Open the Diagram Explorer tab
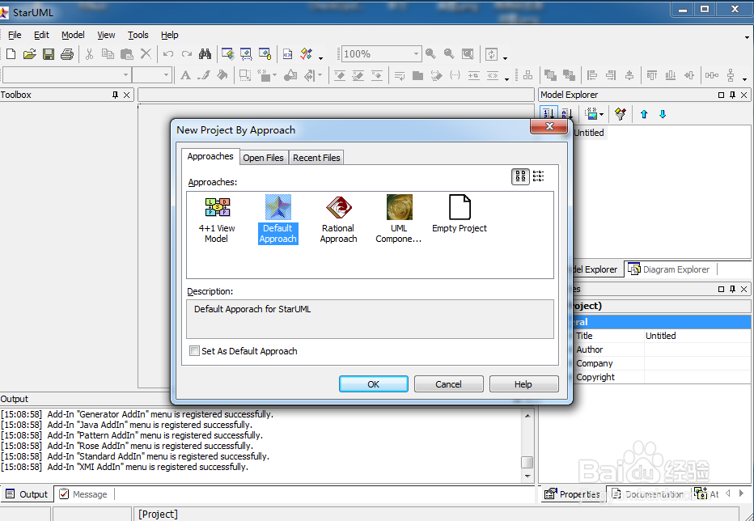The width and height of the screenshot is (754, 521). pyautogui.click(x=669, y=269)
